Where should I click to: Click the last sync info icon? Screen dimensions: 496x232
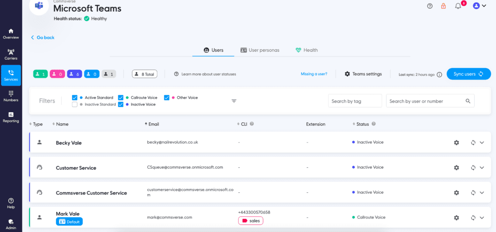click(x=439, y=74)
